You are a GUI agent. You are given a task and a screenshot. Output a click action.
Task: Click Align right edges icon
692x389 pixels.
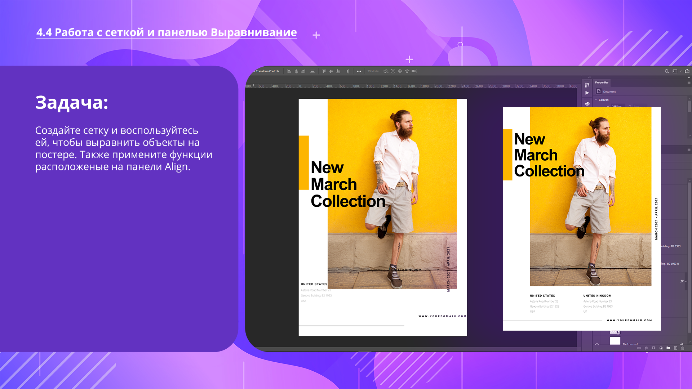click(x=303, y=71)
